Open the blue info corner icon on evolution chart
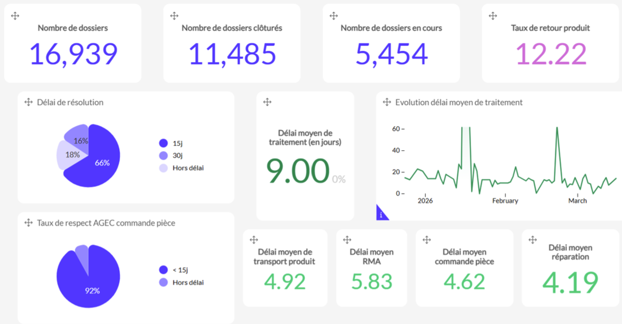The image size is (622, 324). coord(381,214)
